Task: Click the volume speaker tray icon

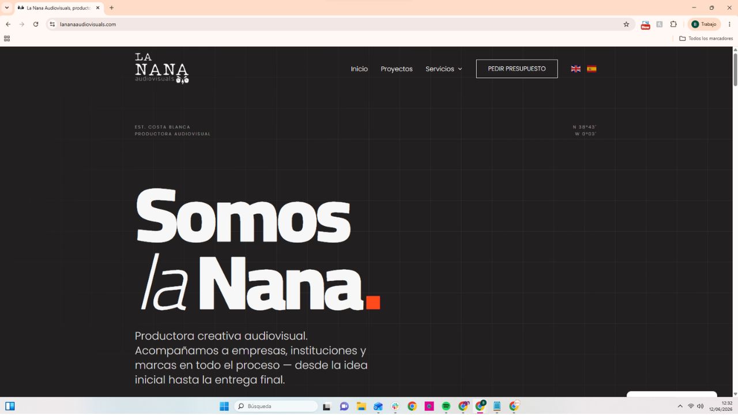Action: coord(700,406)
